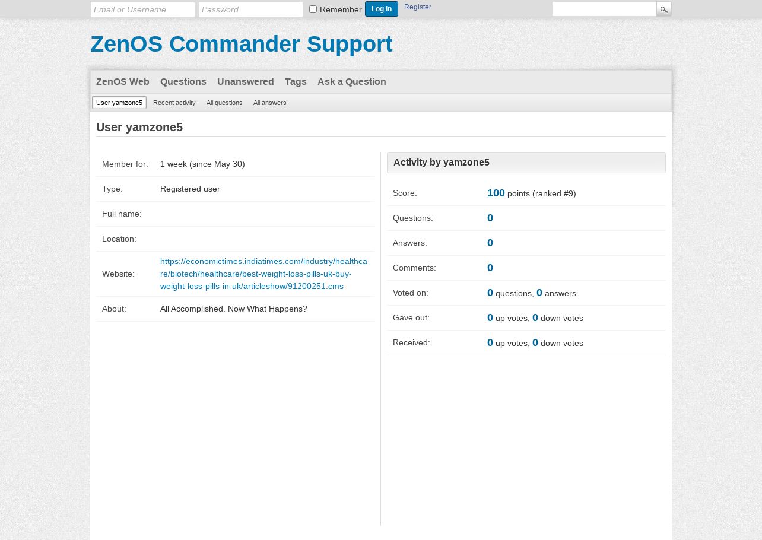Click the 'About:' label
Image resolution: width=762 pixels, height=540 pixels.
pyautogui.click(x=114, y=309)
